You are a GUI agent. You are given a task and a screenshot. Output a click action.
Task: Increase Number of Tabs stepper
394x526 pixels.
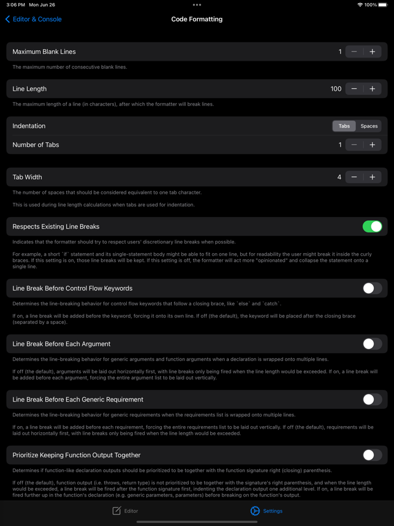(x=372, y=145)
